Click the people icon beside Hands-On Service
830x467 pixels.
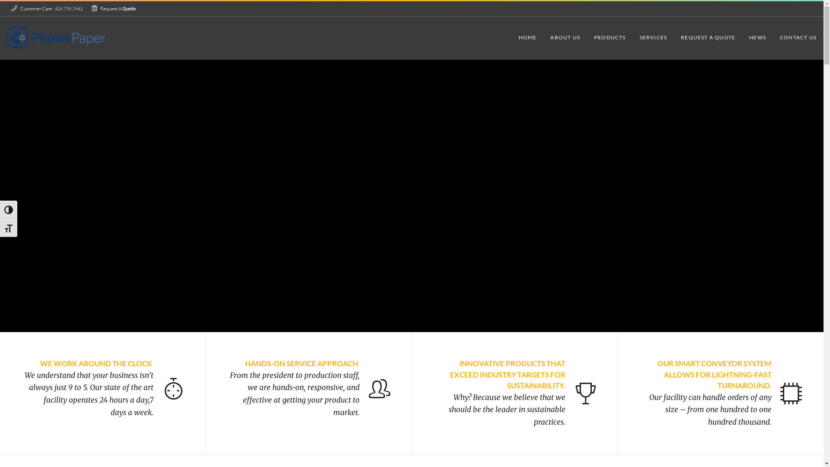coord(380,388)
